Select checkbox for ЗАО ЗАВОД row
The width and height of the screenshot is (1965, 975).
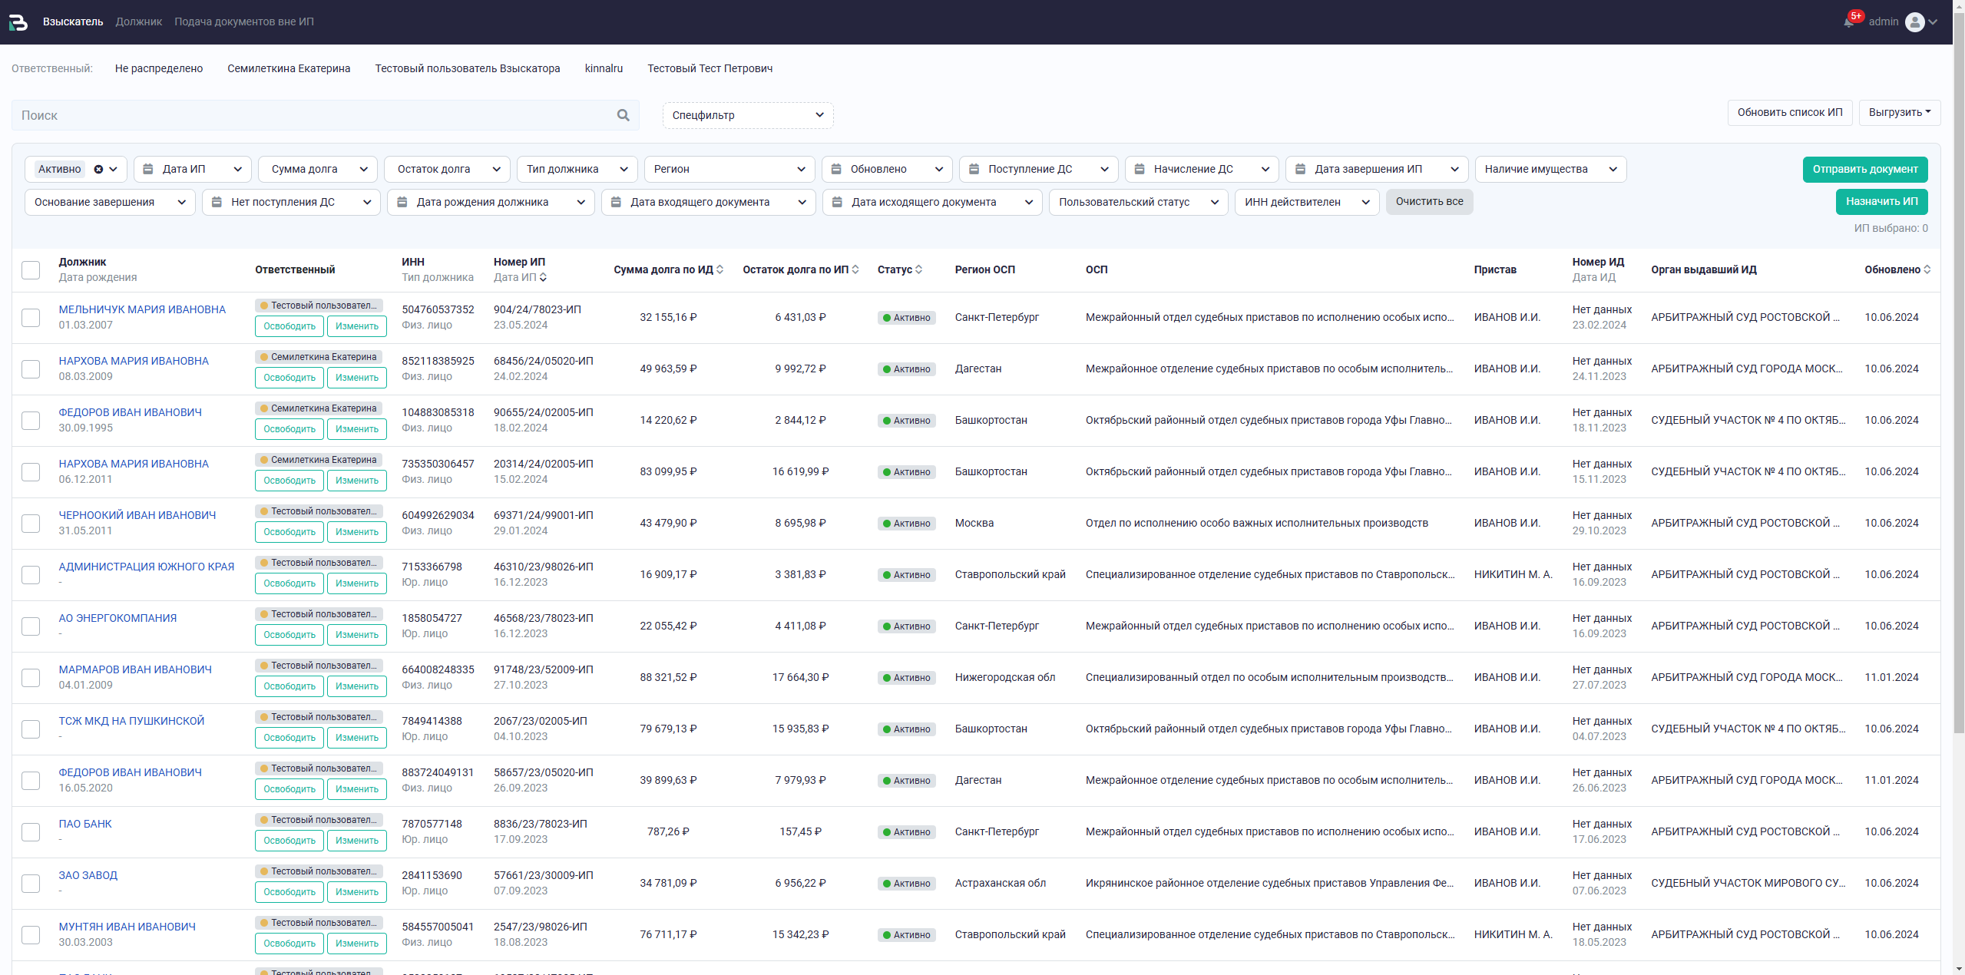(x=31, y=884)
